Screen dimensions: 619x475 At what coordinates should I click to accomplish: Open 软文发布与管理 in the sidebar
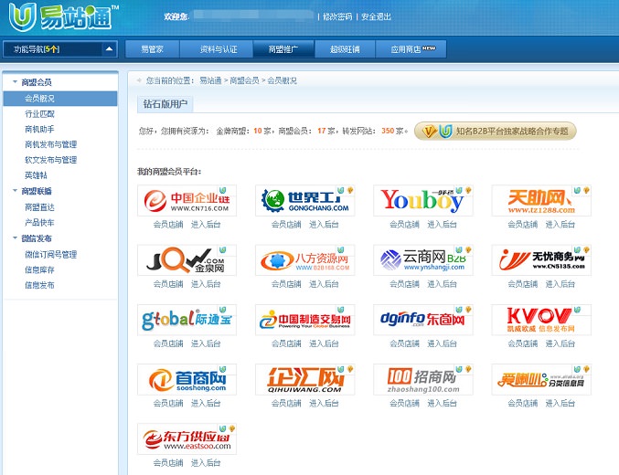click(50, 160)
